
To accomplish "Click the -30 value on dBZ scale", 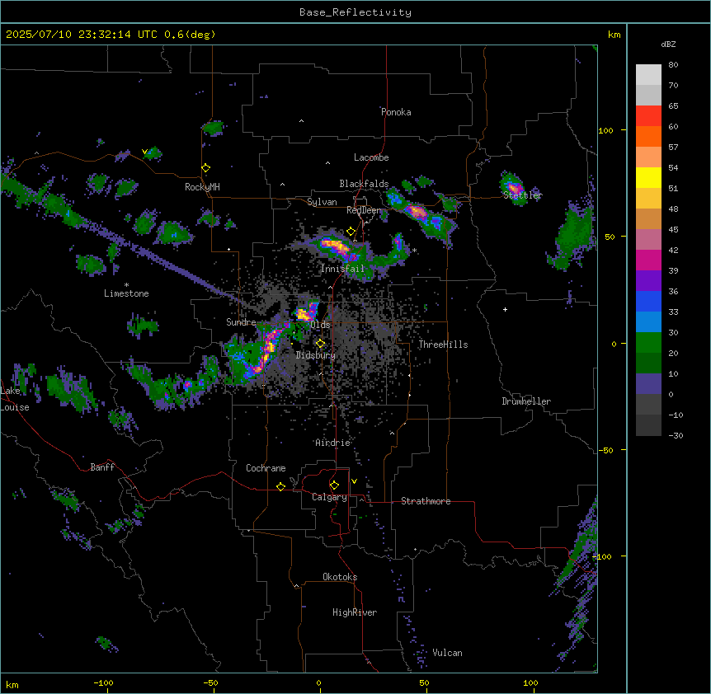I will click(676, 436).
